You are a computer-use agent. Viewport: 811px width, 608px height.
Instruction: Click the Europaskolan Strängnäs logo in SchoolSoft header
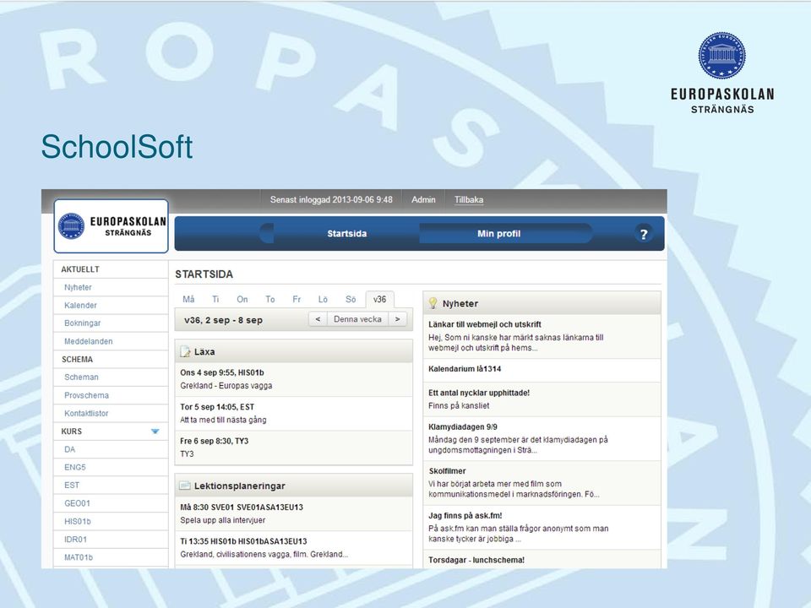[112, 226]
